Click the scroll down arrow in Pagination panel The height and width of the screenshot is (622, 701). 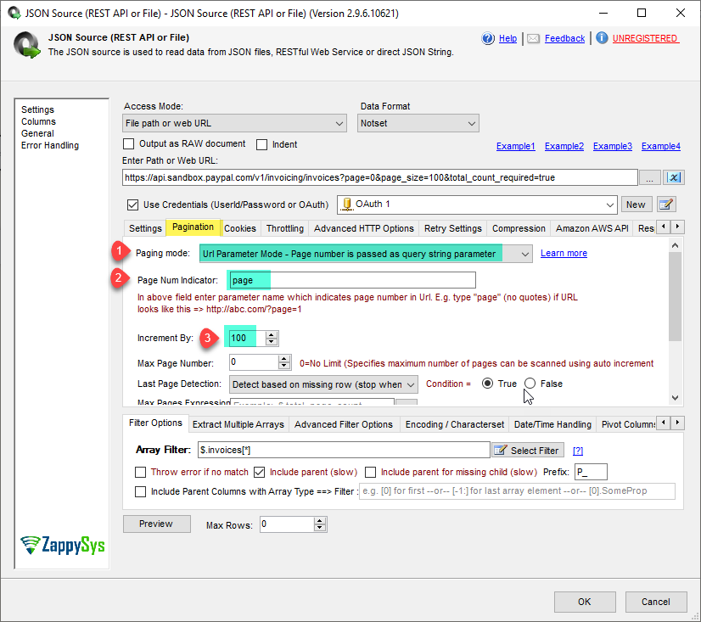675,397
